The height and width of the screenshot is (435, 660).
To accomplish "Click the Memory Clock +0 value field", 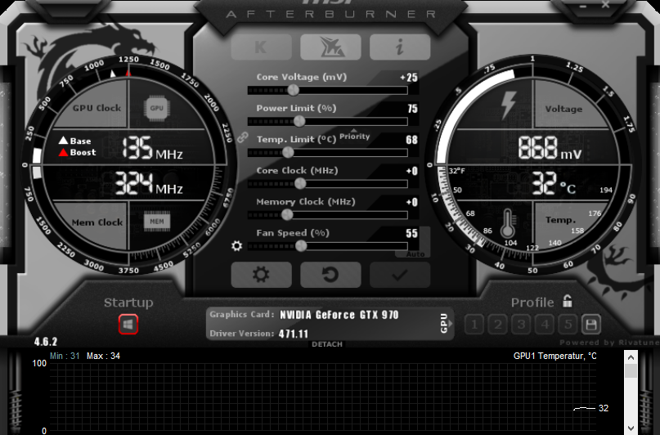I will pyautogui.click(x=411, y=202).
